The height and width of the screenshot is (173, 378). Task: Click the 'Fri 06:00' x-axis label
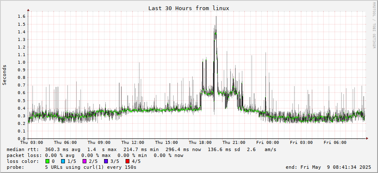coord(335,143)
